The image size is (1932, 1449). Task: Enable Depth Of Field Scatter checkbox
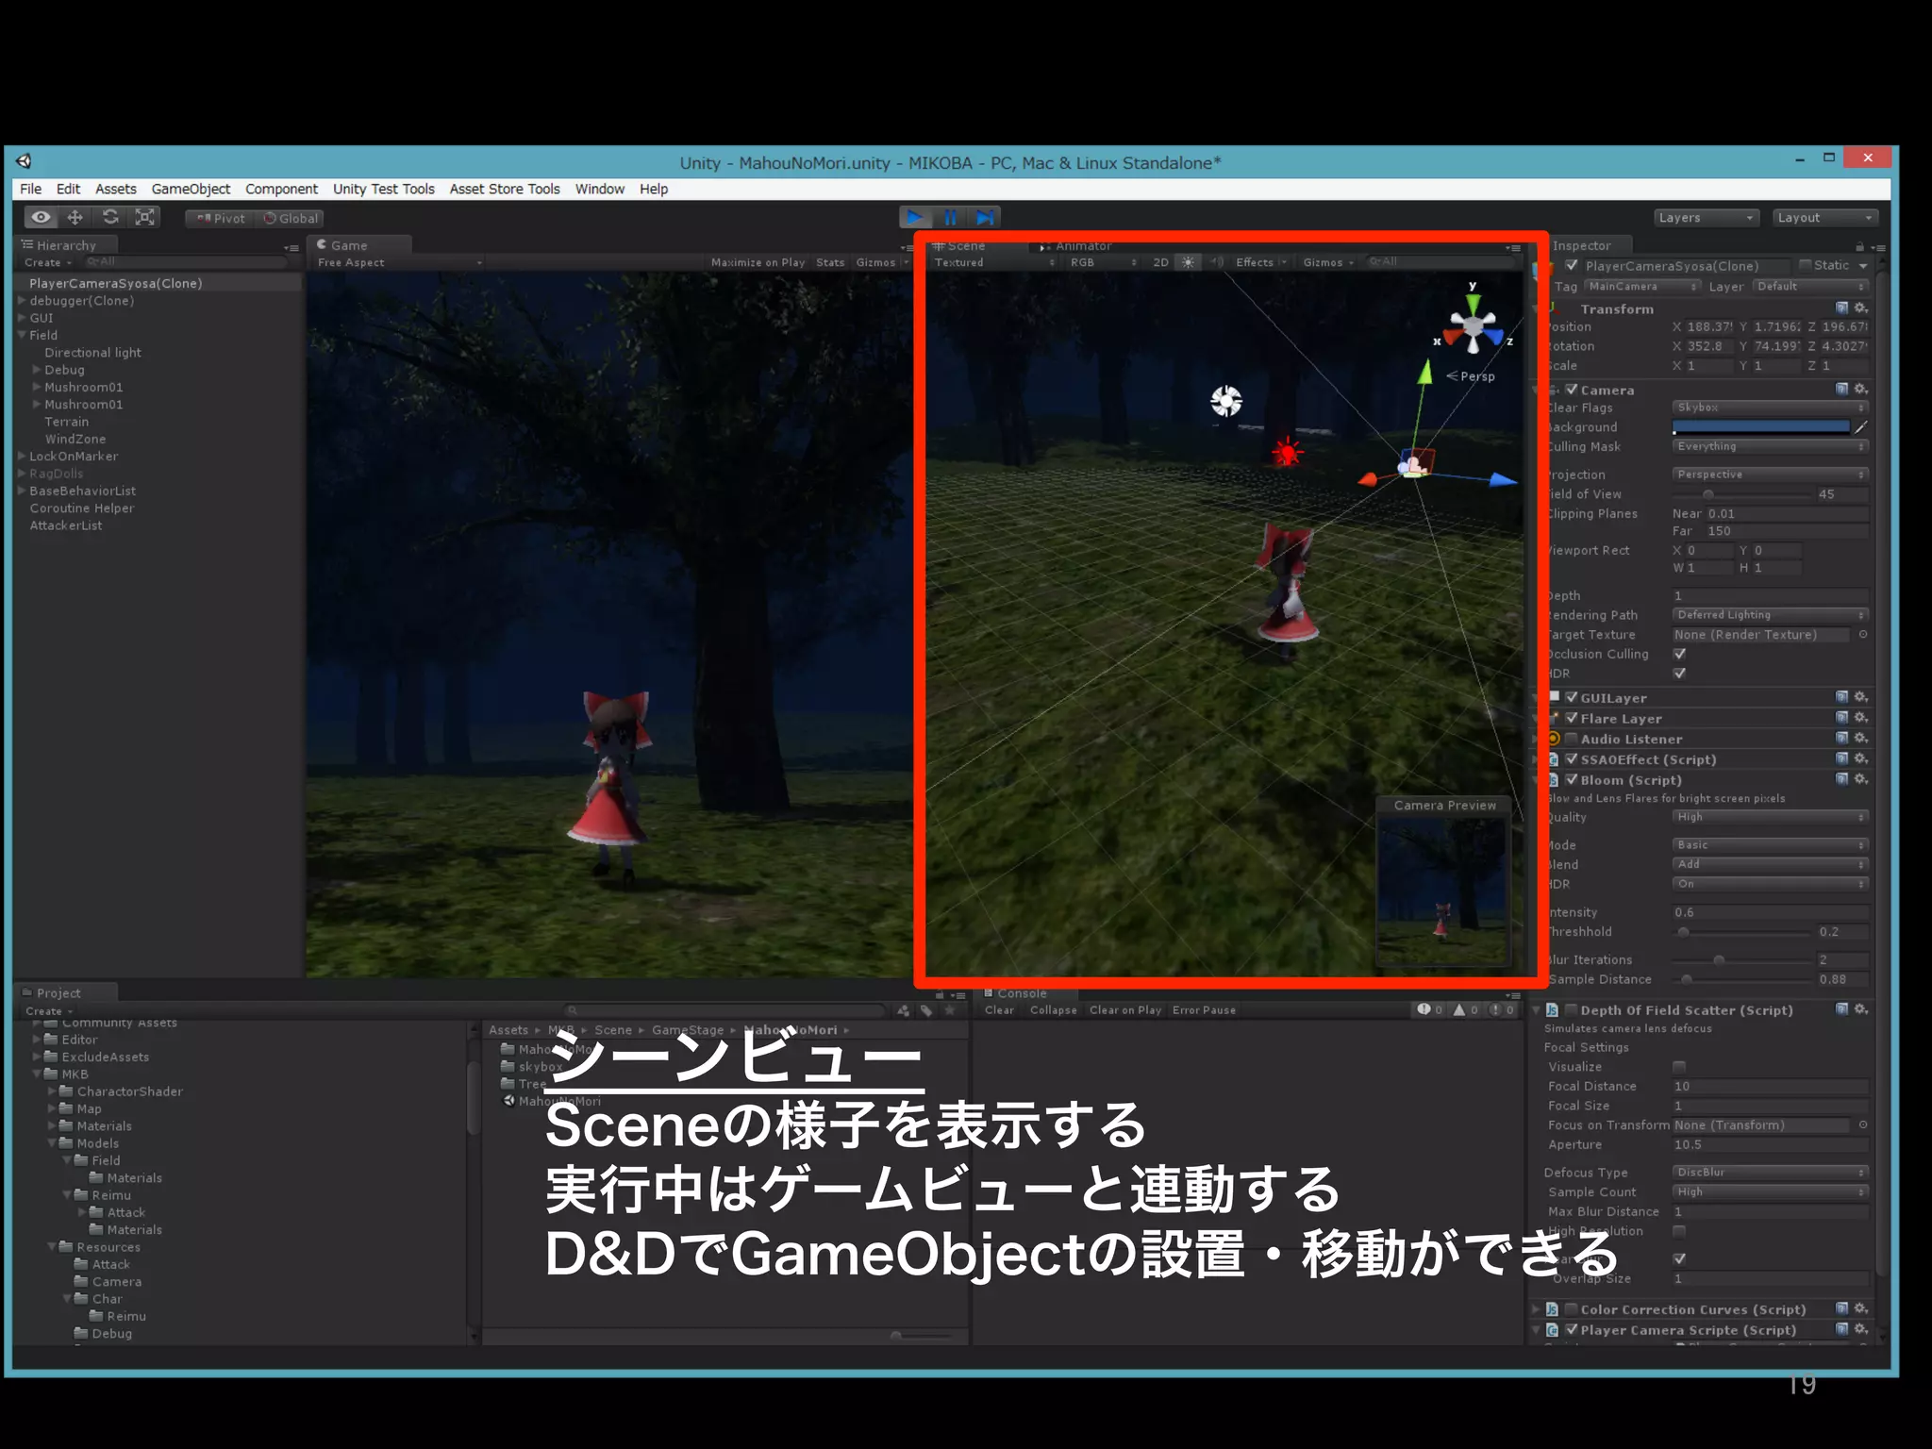point(1572,1010)
